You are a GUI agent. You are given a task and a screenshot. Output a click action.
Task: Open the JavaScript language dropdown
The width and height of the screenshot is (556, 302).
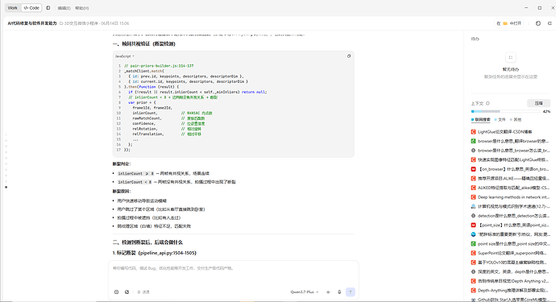pyautogui.click(x=125, y=56)
